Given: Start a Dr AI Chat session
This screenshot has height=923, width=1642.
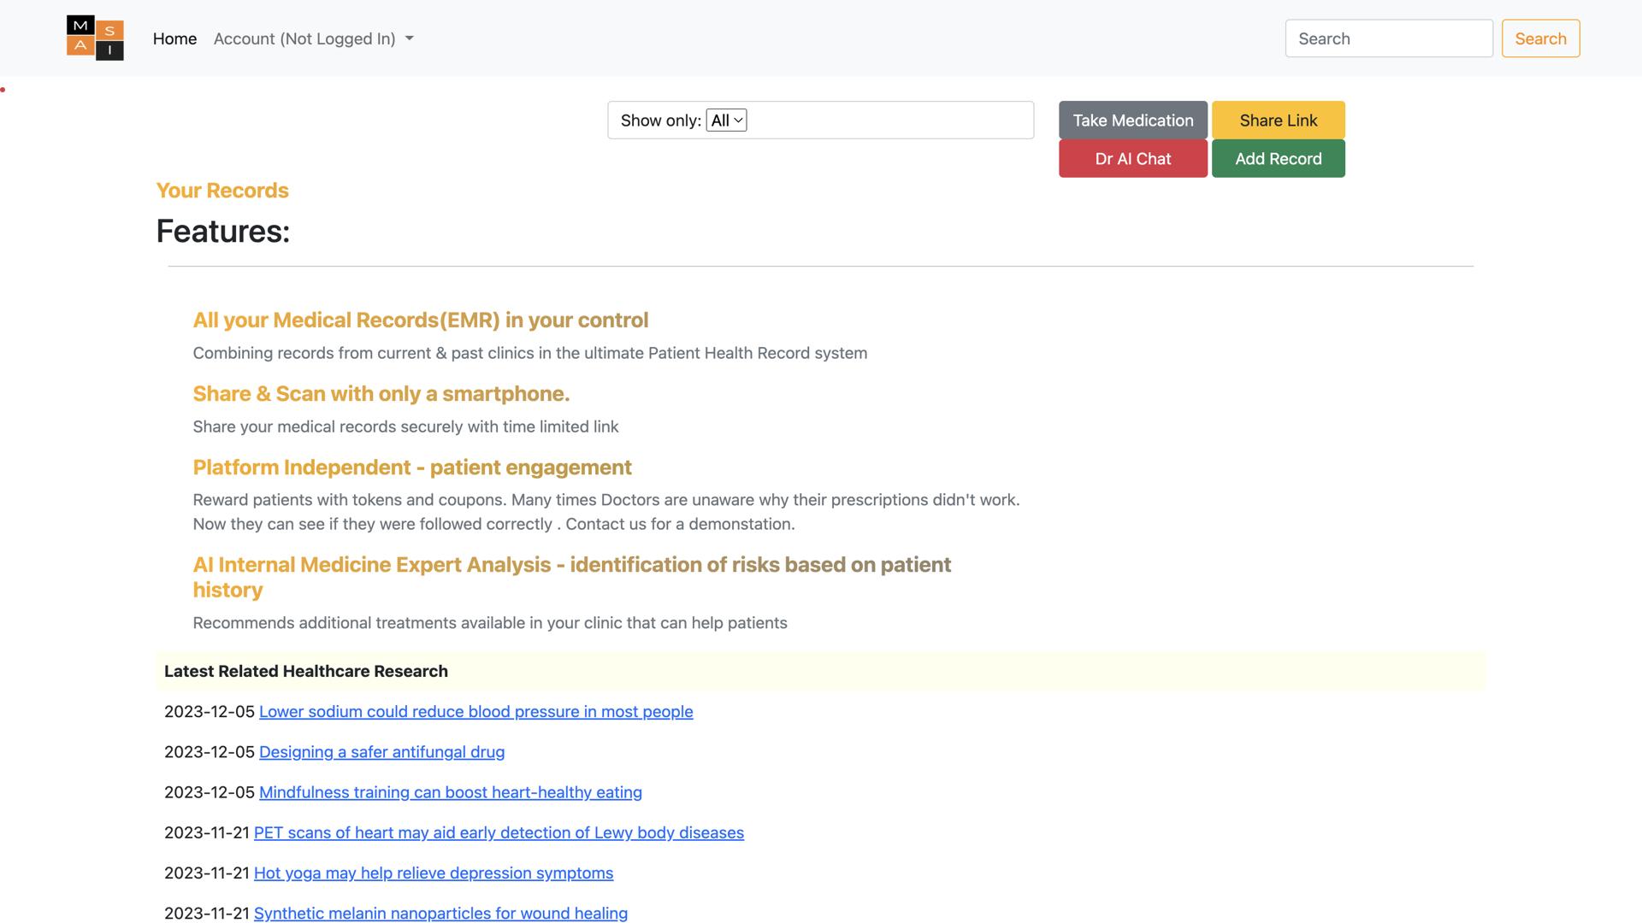Looking at the screenshot, I should tap(1132, 158).
